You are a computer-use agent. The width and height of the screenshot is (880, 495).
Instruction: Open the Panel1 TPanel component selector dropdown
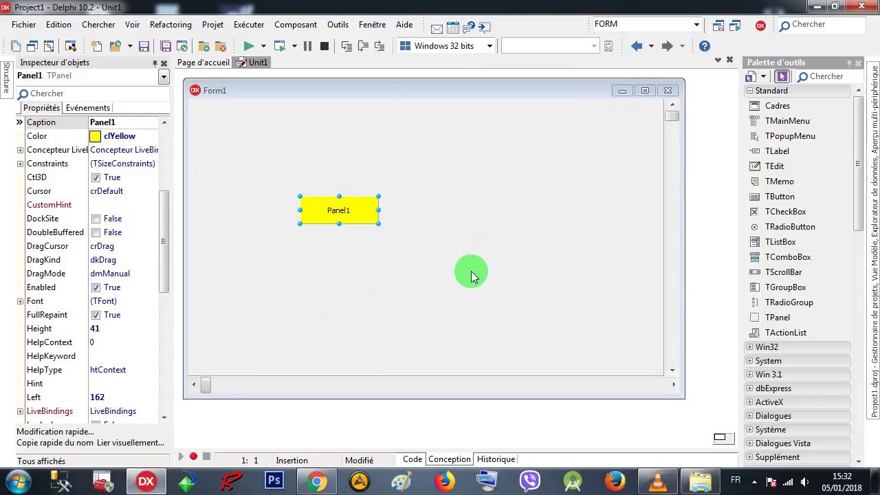coord(164,76)
